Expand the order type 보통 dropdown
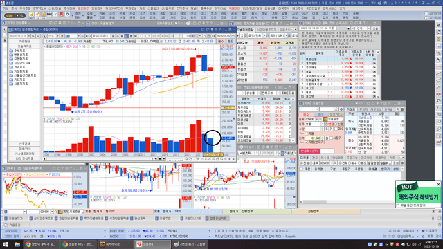443x249 pixels. click(323, 124)
